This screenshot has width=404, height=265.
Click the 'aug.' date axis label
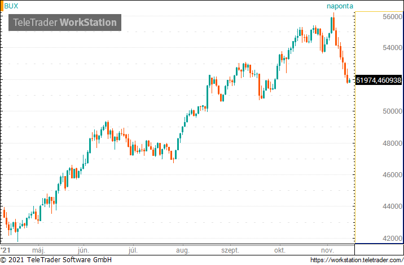pyautogui.click(x=183, y=250)
